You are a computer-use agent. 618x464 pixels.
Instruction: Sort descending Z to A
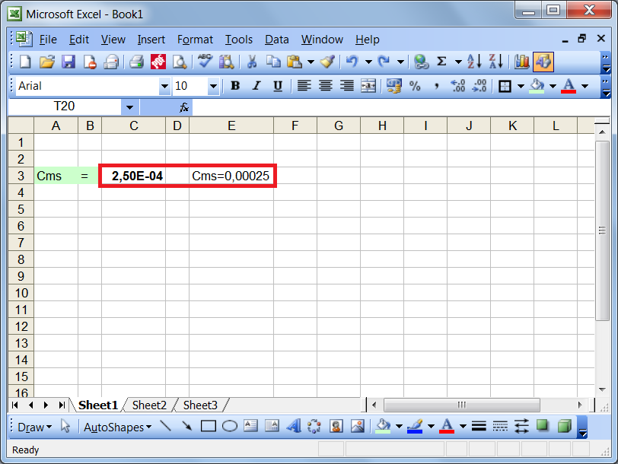(495, 62)
